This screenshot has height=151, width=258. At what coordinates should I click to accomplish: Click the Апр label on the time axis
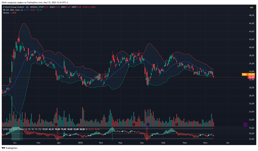[x=142, y=143]
